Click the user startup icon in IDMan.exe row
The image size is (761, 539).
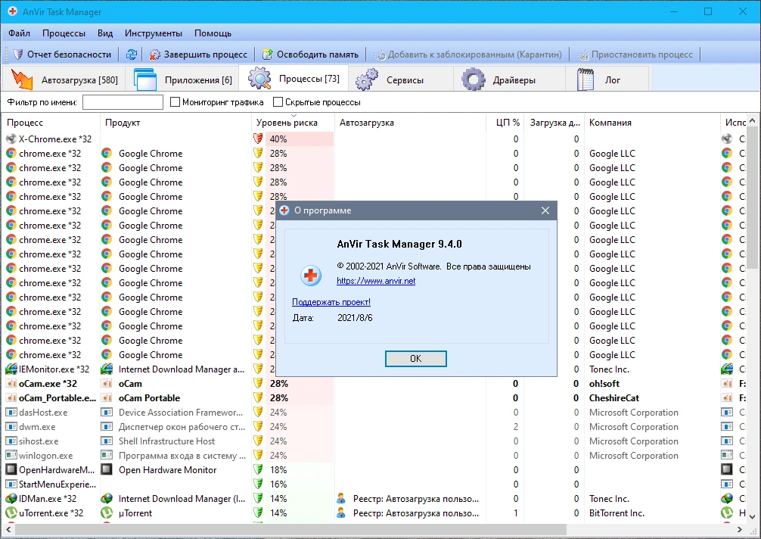(x=341, y=499)
